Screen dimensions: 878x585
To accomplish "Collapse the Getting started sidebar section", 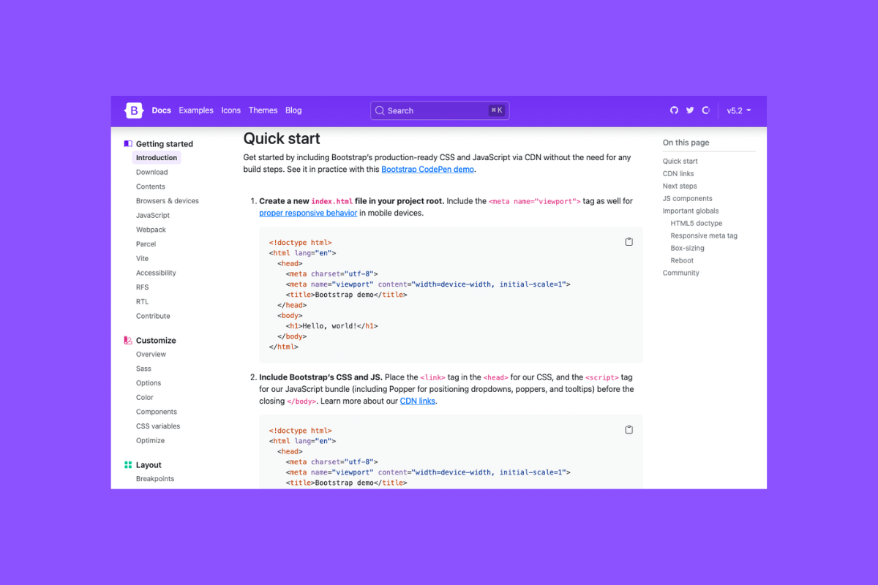I will point(163,143).
